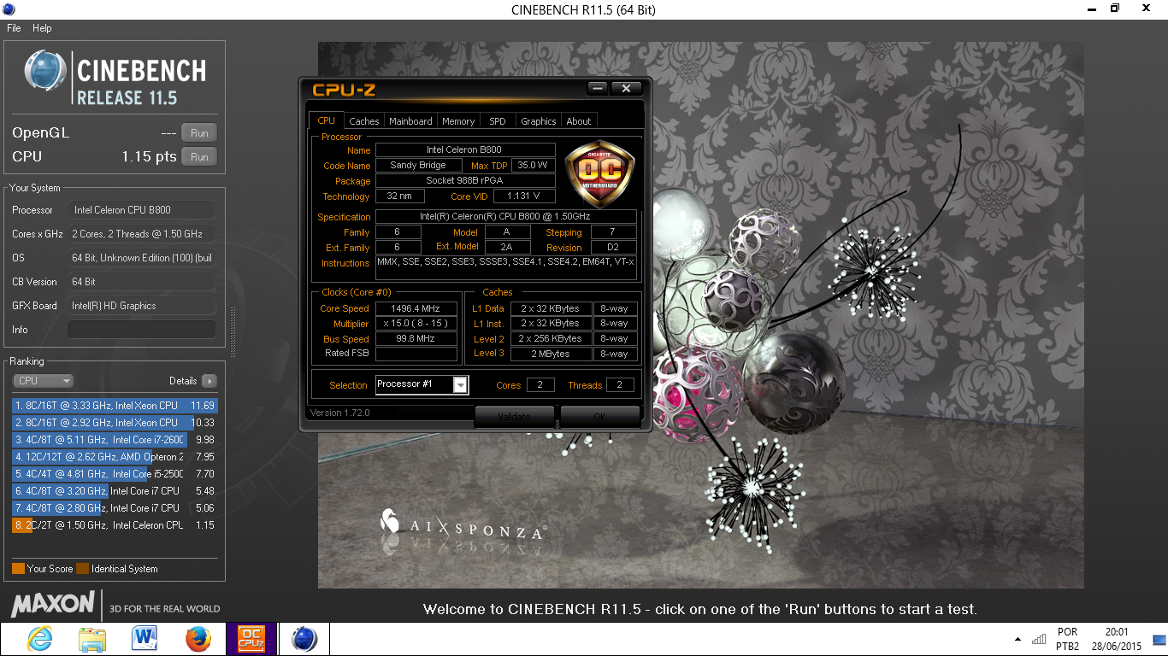Click the Info input field

click(142, 330)
